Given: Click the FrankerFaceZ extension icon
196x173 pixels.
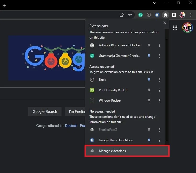Looking at the screenshot, I should [92, 130].
